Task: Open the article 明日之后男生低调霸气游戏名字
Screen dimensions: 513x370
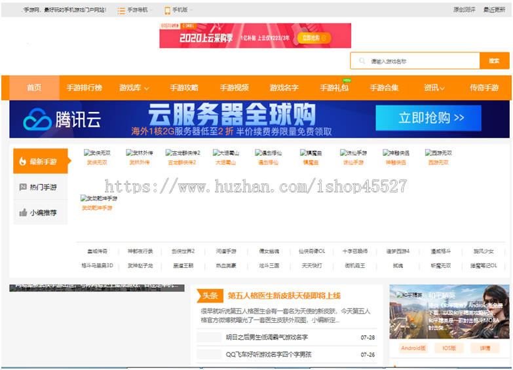Action: tap(267, 337)
